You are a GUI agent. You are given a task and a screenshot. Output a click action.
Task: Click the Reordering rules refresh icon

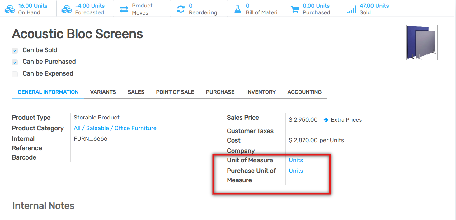(x=181, y=9)
